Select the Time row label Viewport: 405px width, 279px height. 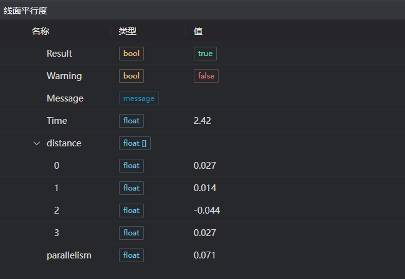click(x=57, y=121)
